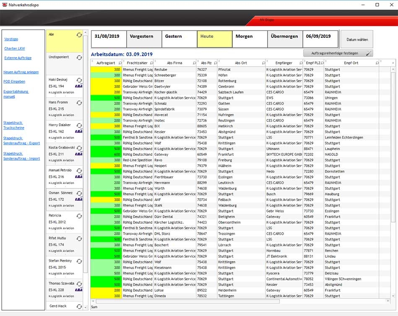Open Charter LKW link

coord(14,49)
